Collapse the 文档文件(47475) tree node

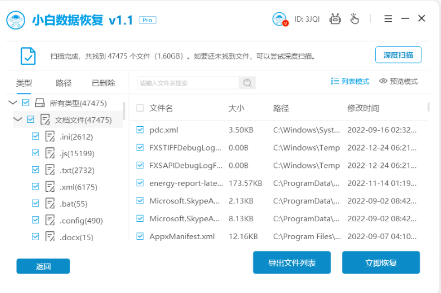tap(18, 120)
